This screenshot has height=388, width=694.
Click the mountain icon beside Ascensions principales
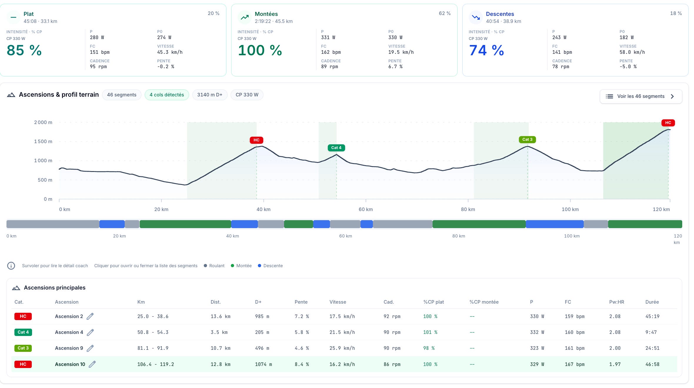click(16, 288)
